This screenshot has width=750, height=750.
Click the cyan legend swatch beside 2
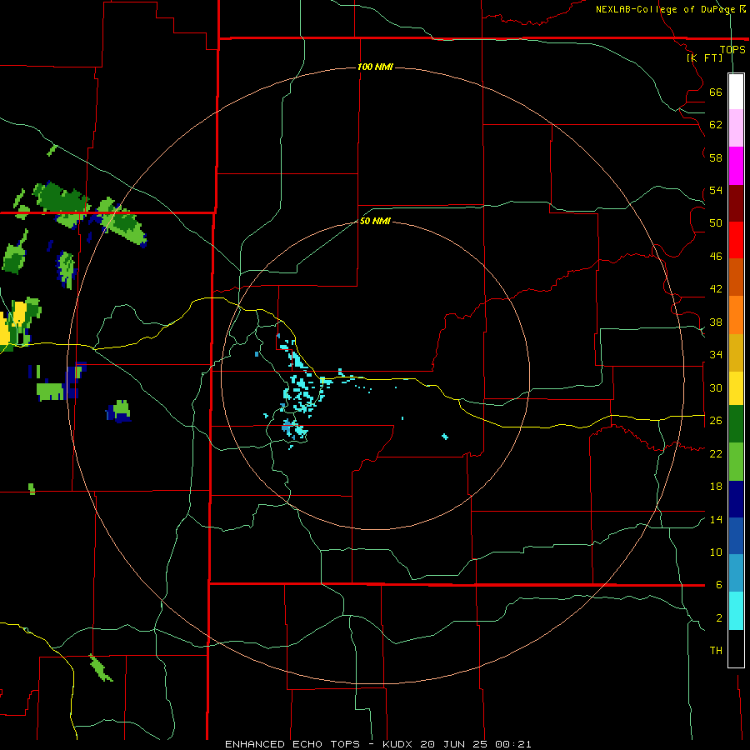(x=736, y=611)
